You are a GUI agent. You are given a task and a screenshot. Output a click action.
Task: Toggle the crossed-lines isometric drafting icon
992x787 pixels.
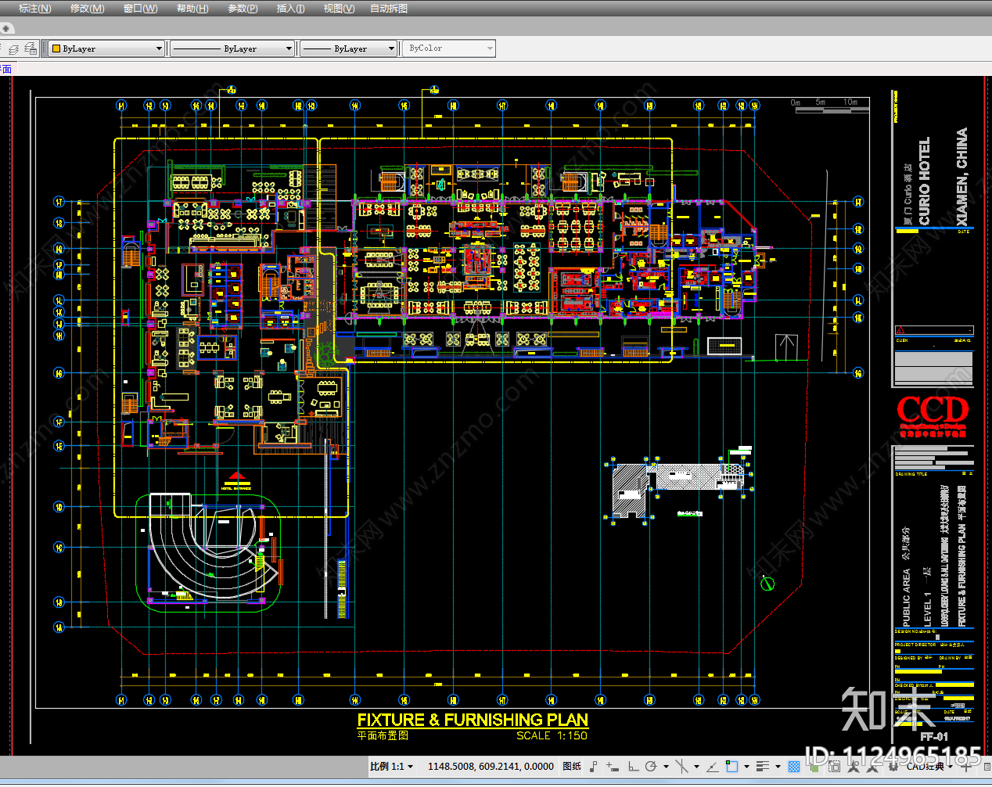682,767
